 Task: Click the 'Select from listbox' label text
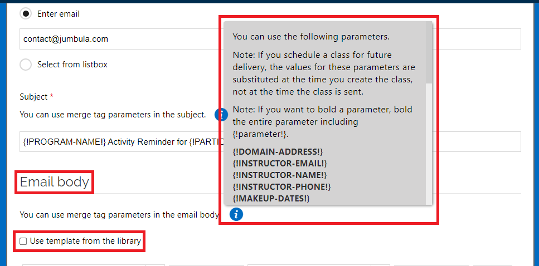pyautogui.click(x=72, y=65)
